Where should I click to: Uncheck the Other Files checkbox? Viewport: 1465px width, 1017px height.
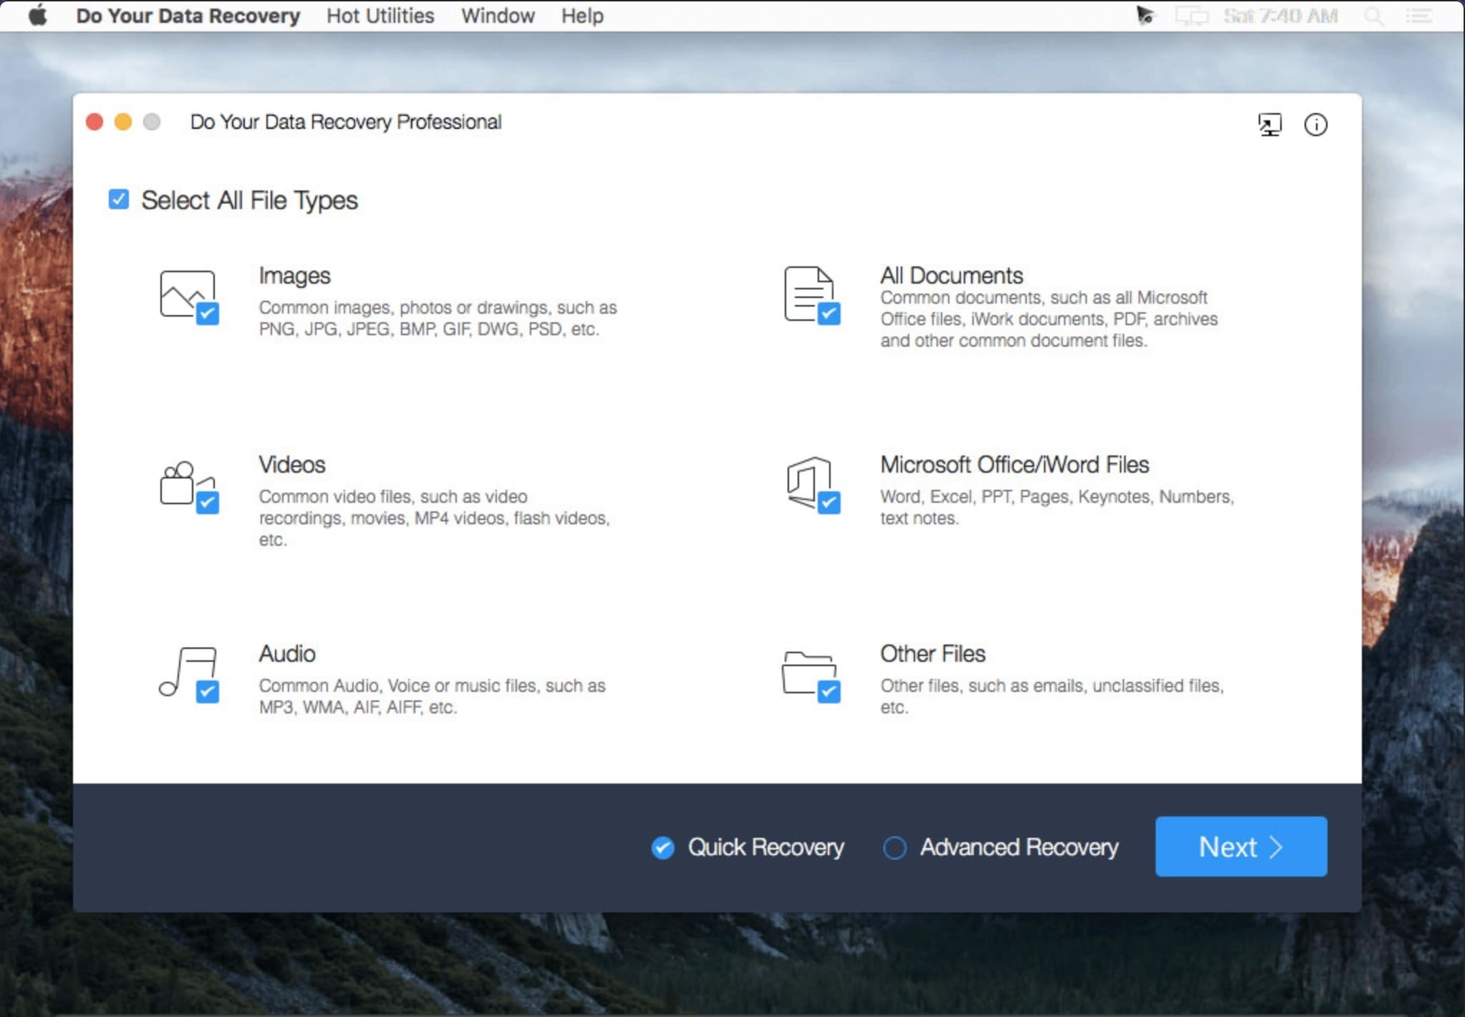(828, 692)
